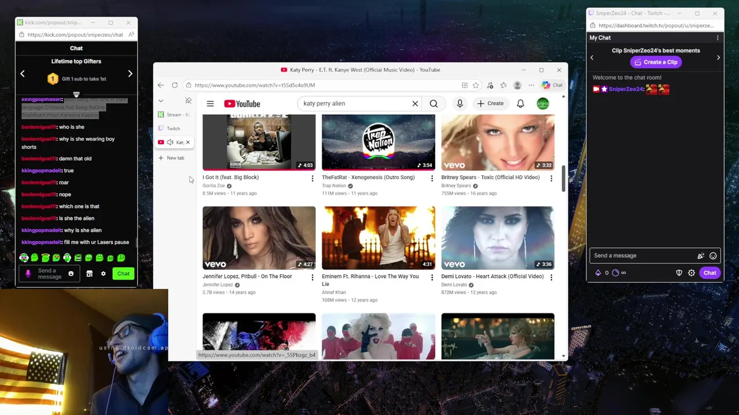739x415 pixels.
Task: Switch to the Stream - Kick tab
Action: point(173,115)
